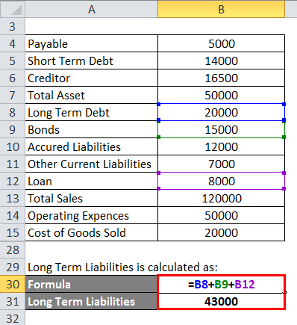297x325 pixels.
Task: Click the value 14000 cell
Action: coord(221,61)
